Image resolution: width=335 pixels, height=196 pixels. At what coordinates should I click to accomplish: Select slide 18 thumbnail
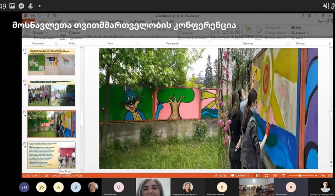pos(52,93)
